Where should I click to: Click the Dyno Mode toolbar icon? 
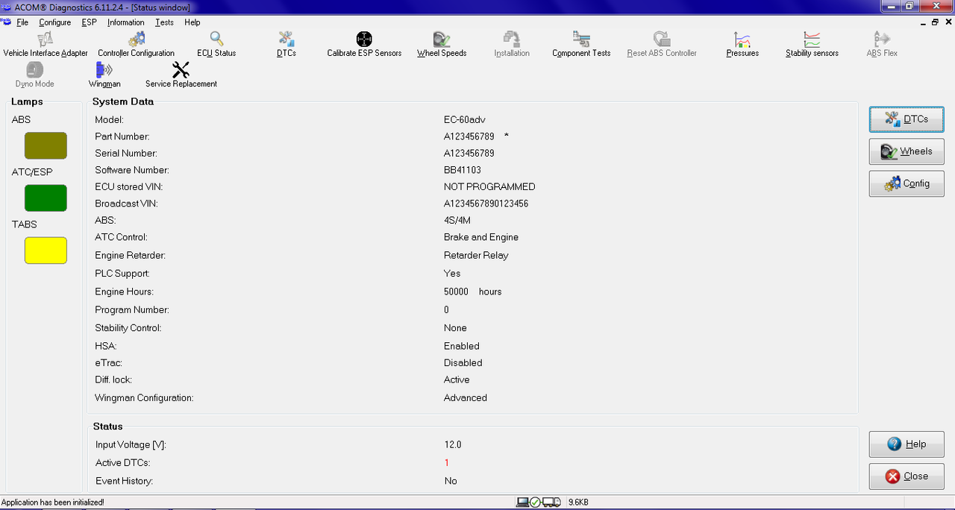pyautogui.click(x=34, y=75)
